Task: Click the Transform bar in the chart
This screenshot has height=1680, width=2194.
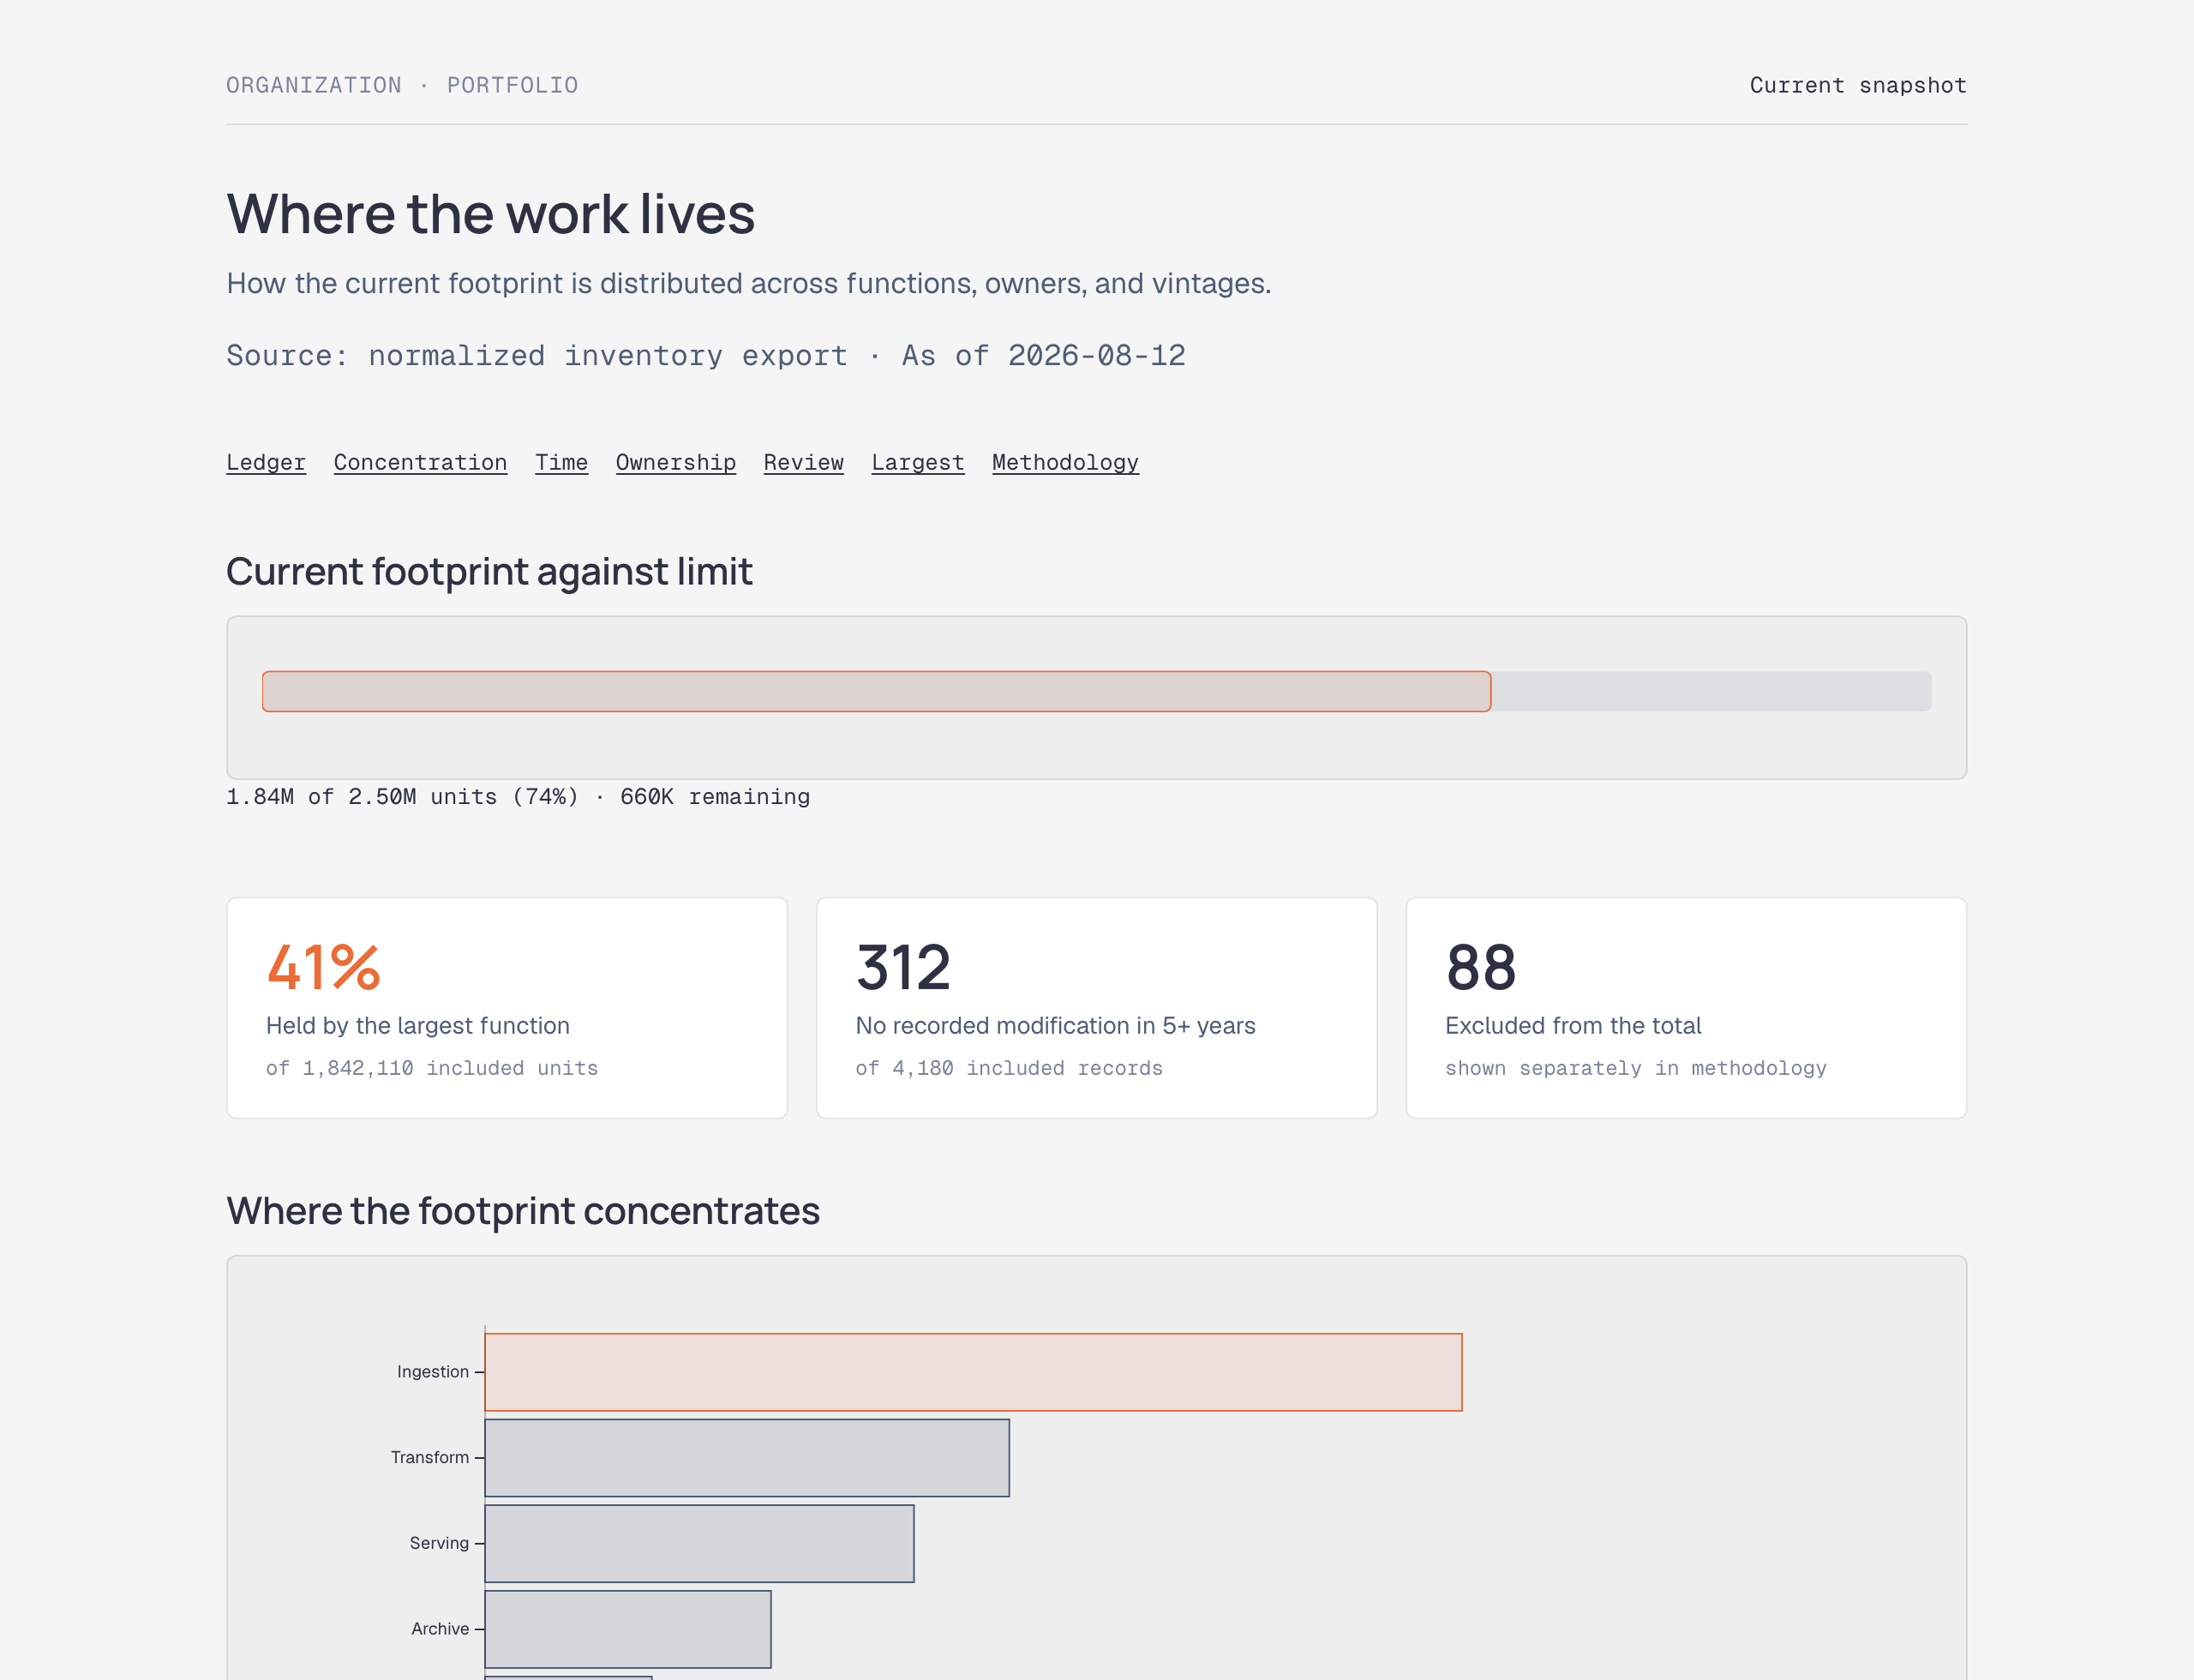Action: (747, 1458)
